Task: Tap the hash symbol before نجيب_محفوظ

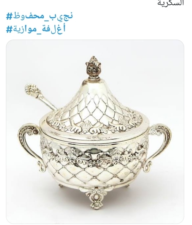Action: point(9,16)
